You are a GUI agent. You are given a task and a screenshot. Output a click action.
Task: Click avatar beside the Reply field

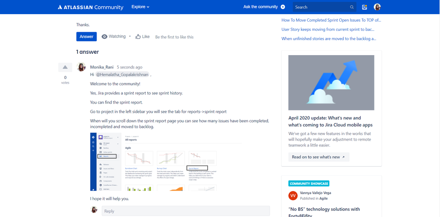(x=94, y=210)
